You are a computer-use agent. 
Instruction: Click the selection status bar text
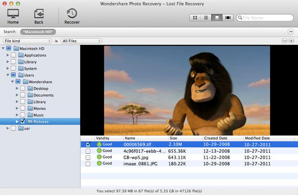(149, 191)
